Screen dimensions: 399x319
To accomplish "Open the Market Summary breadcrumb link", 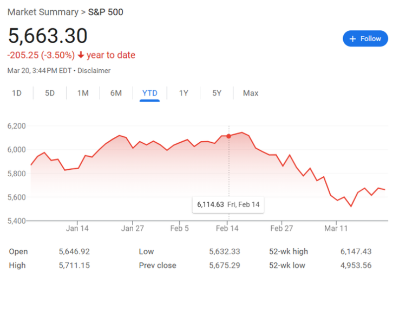I will [x=43, y=12].
